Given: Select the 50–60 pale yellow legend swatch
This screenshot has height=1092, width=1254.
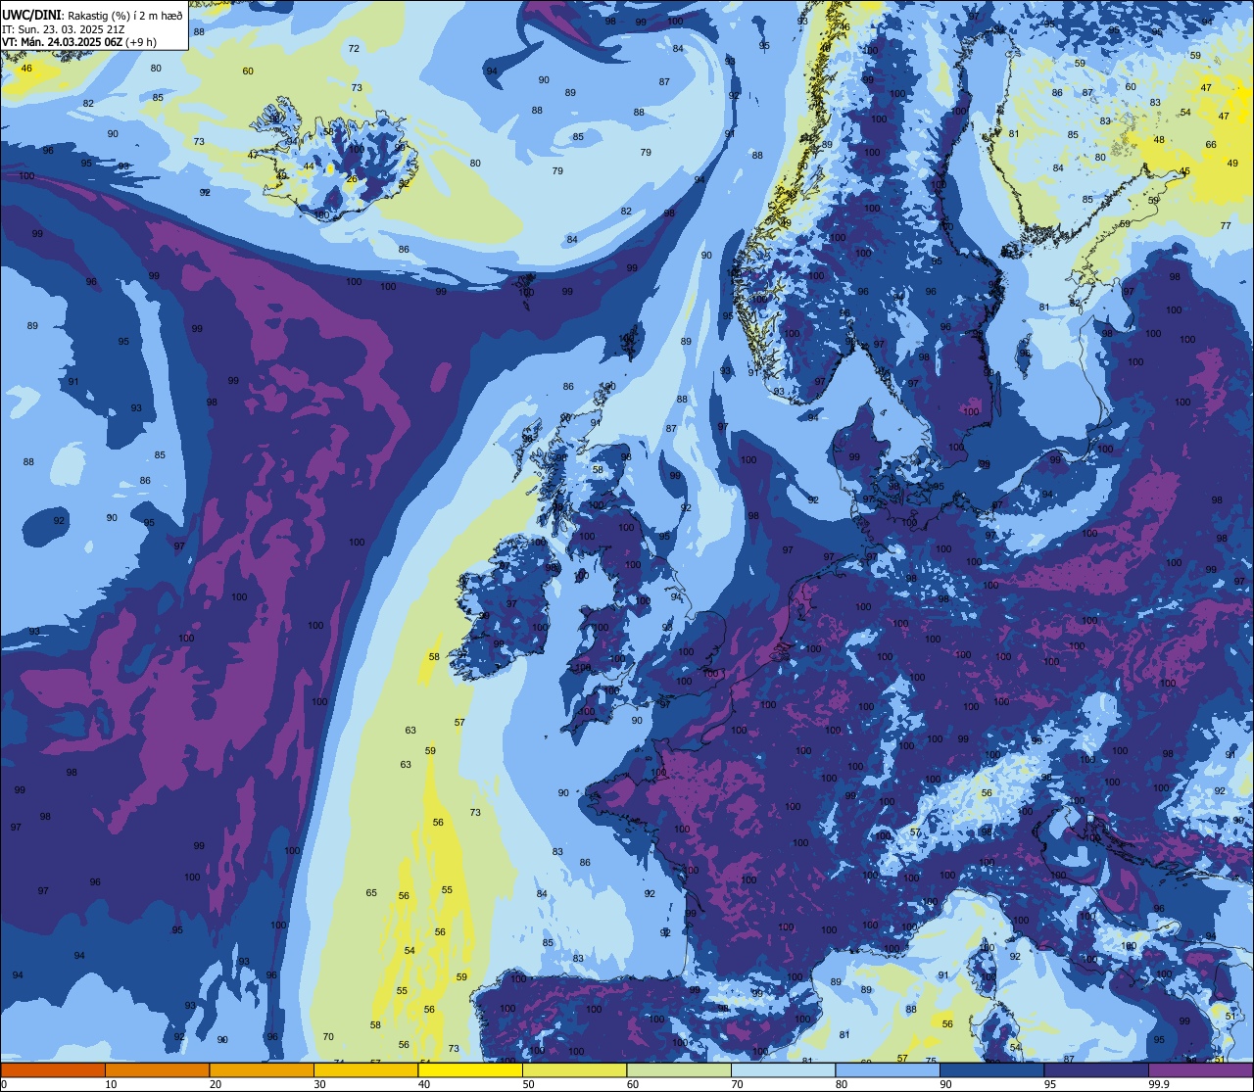Looking at the screenshot, I should point(574,1069).
